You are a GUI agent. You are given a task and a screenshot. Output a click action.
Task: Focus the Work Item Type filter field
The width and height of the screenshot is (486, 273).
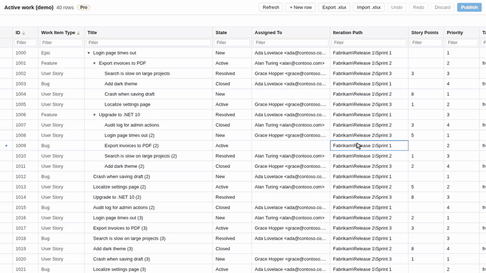(x=61, y=42)
